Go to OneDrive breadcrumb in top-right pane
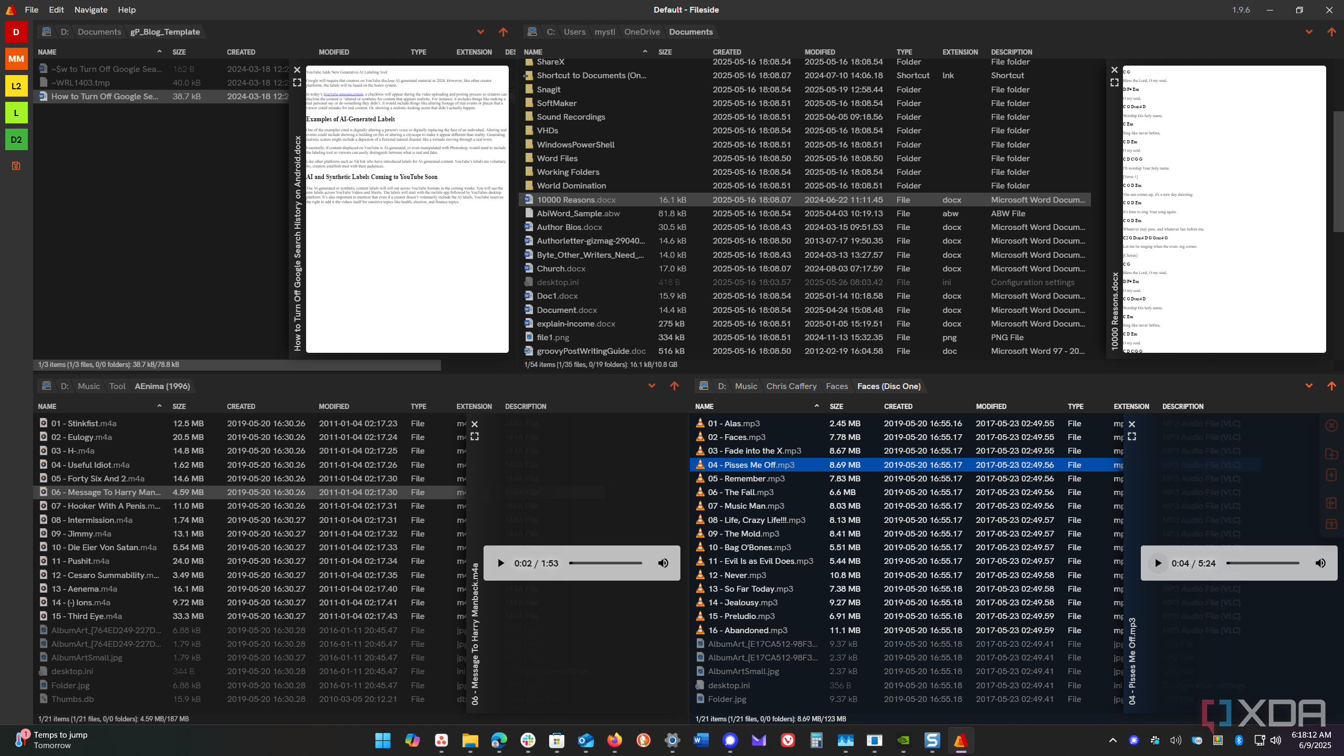The height and width of the screenshot is (756, 1344). 642,32
